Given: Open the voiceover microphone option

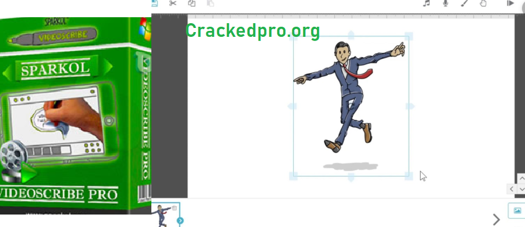Looking at the screenshot, I should 445,3.
